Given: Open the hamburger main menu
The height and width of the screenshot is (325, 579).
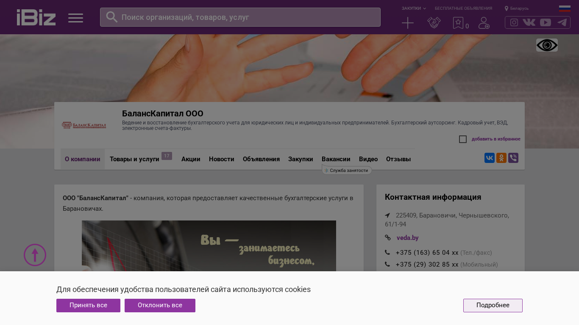Looking at the screenshot, I should [75, 18].
